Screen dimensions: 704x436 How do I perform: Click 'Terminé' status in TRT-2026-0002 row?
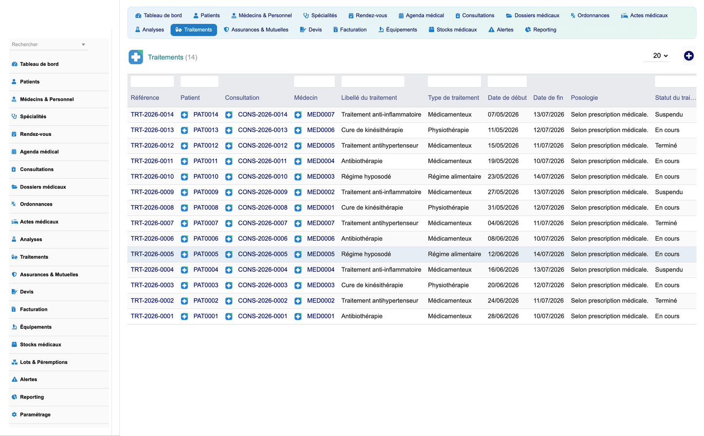point(666,301)
